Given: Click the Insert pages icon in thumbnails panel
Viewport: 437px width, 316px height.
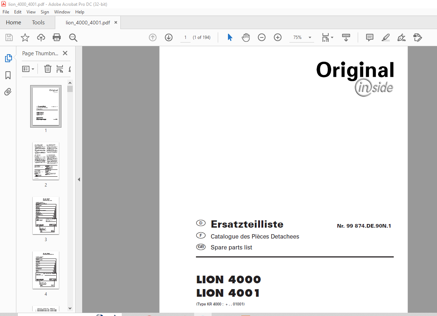Looking at the screenshot, I should click(60, 69).
